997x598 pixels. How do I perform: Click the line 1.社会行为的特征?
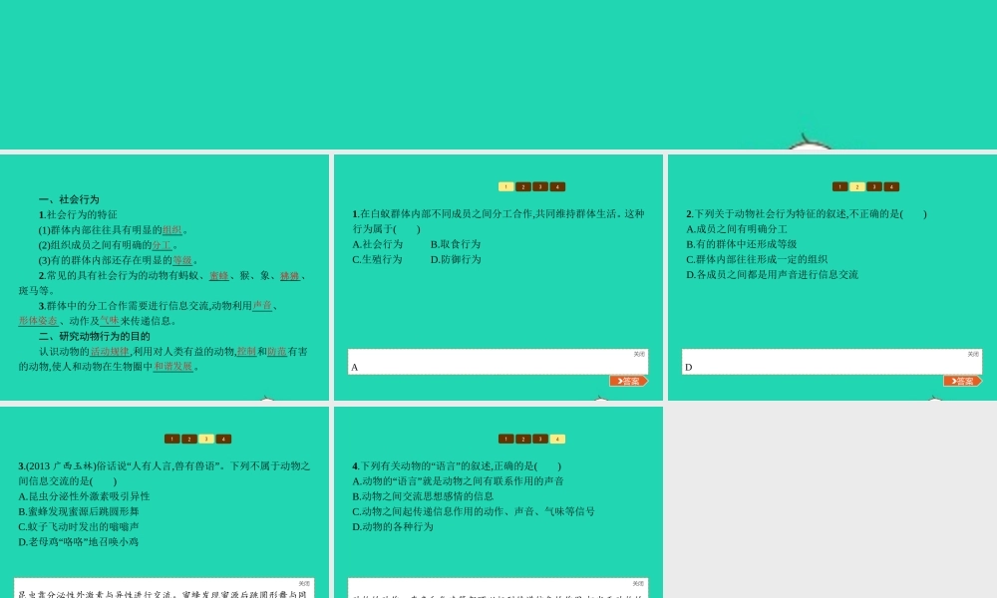click(78, 215)
